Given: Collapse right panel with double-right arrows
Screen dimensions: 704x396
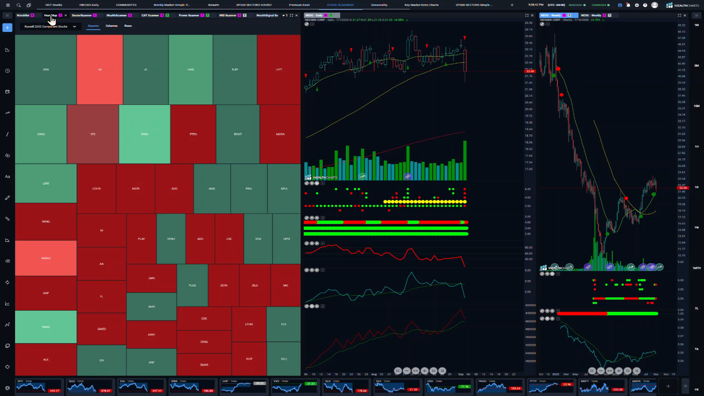Looking at the screenshot, I should pos(696,15).
